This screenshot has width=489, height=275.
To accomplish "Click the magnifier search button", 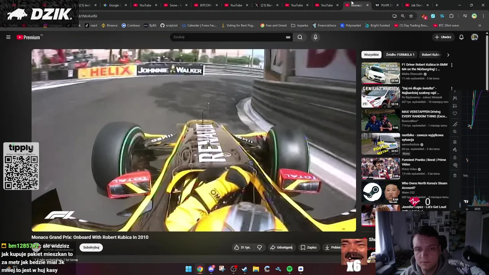I will coord(300,37).
